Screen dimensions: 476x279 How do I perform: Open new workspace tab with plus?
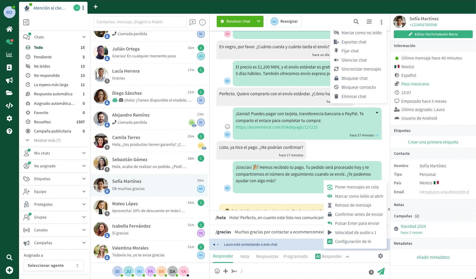[96, 7]
